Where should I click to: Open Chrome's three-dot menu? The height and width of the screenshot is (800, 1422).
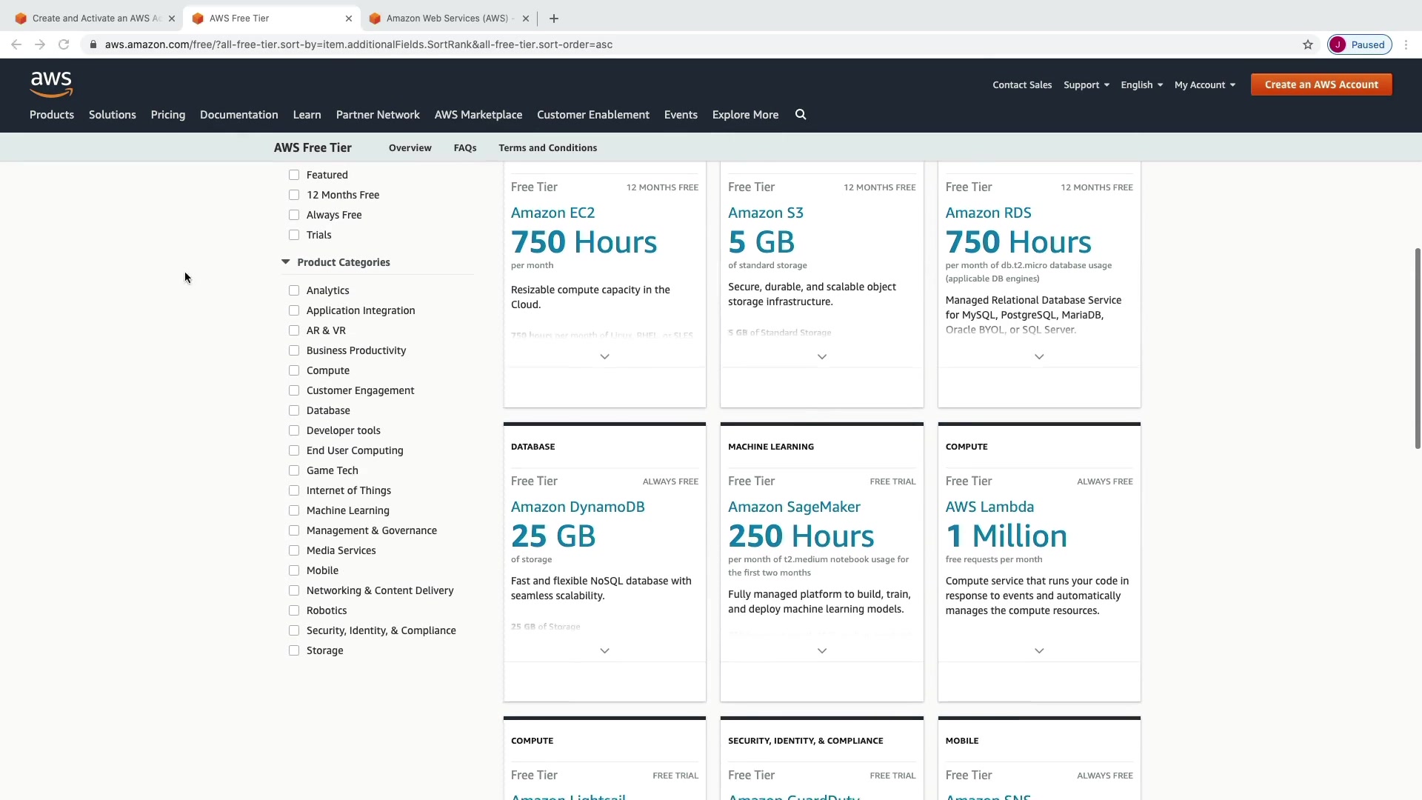[x=1406, y=44]
